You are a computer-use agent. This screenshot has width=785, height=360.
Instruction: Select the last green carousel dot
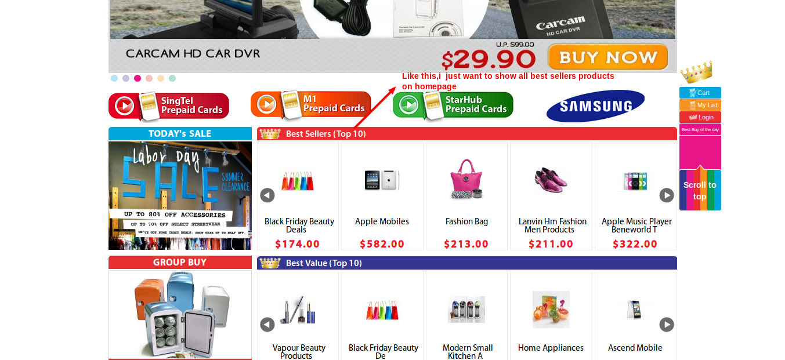pyautogui.click(x=172, y=78)
